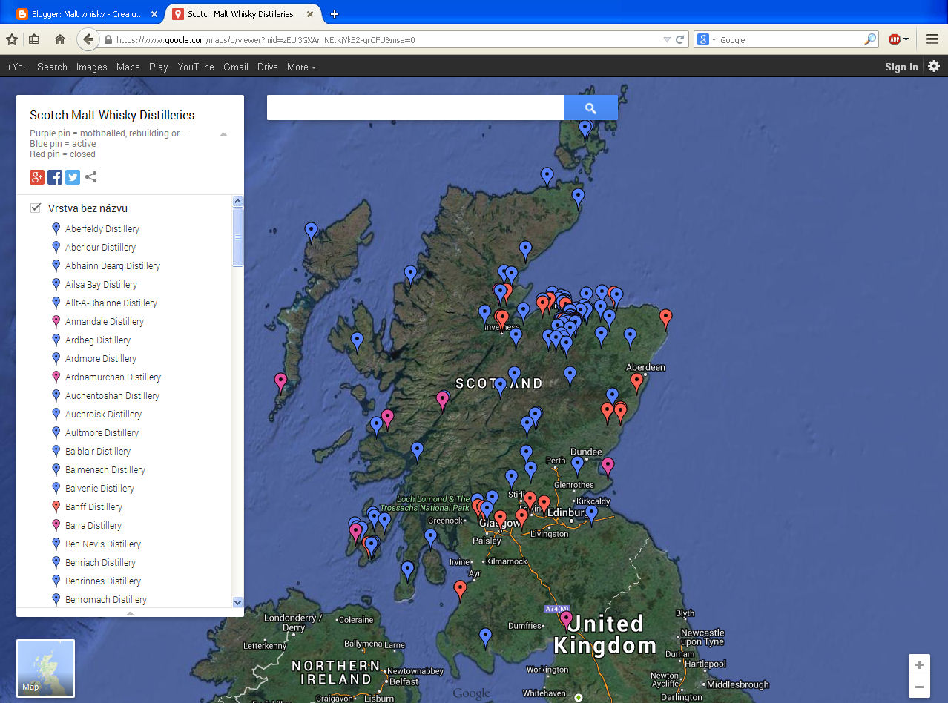Open Gmail in Google bar
Screen dimensions: 948x703
(236, 67)
